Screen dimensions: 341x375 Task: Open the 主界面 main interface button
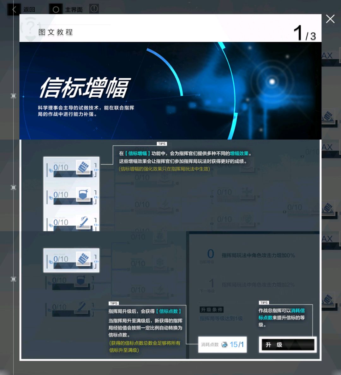click(56, 9)
